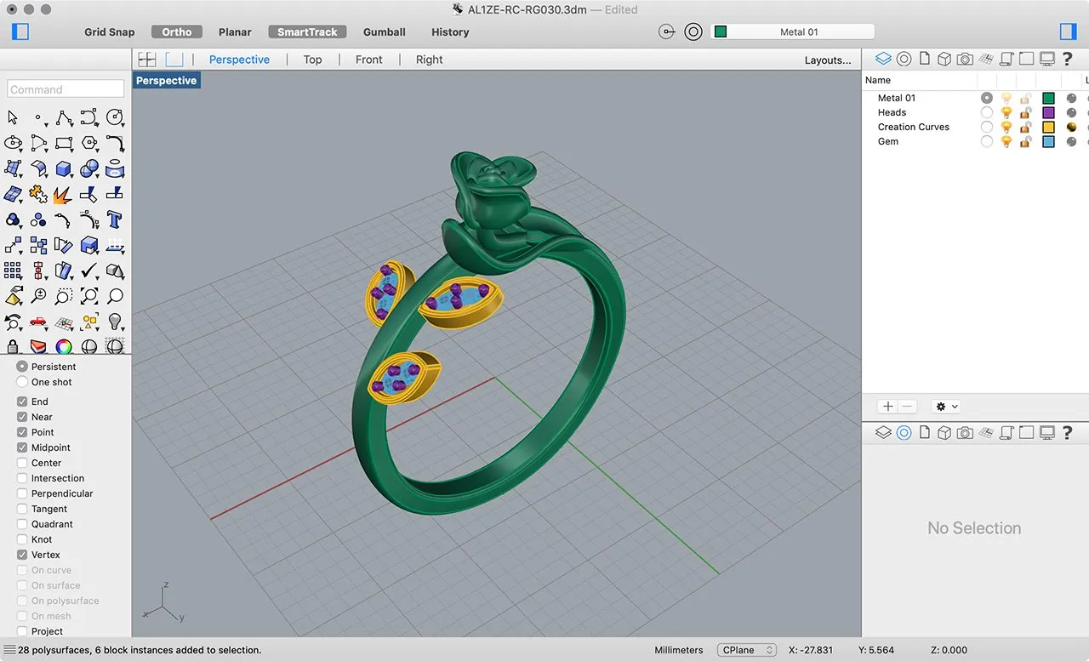Click the red car icon in toolbar
Image resolution: width=1089 pixels, height=661 pixels.
(38, 322)
